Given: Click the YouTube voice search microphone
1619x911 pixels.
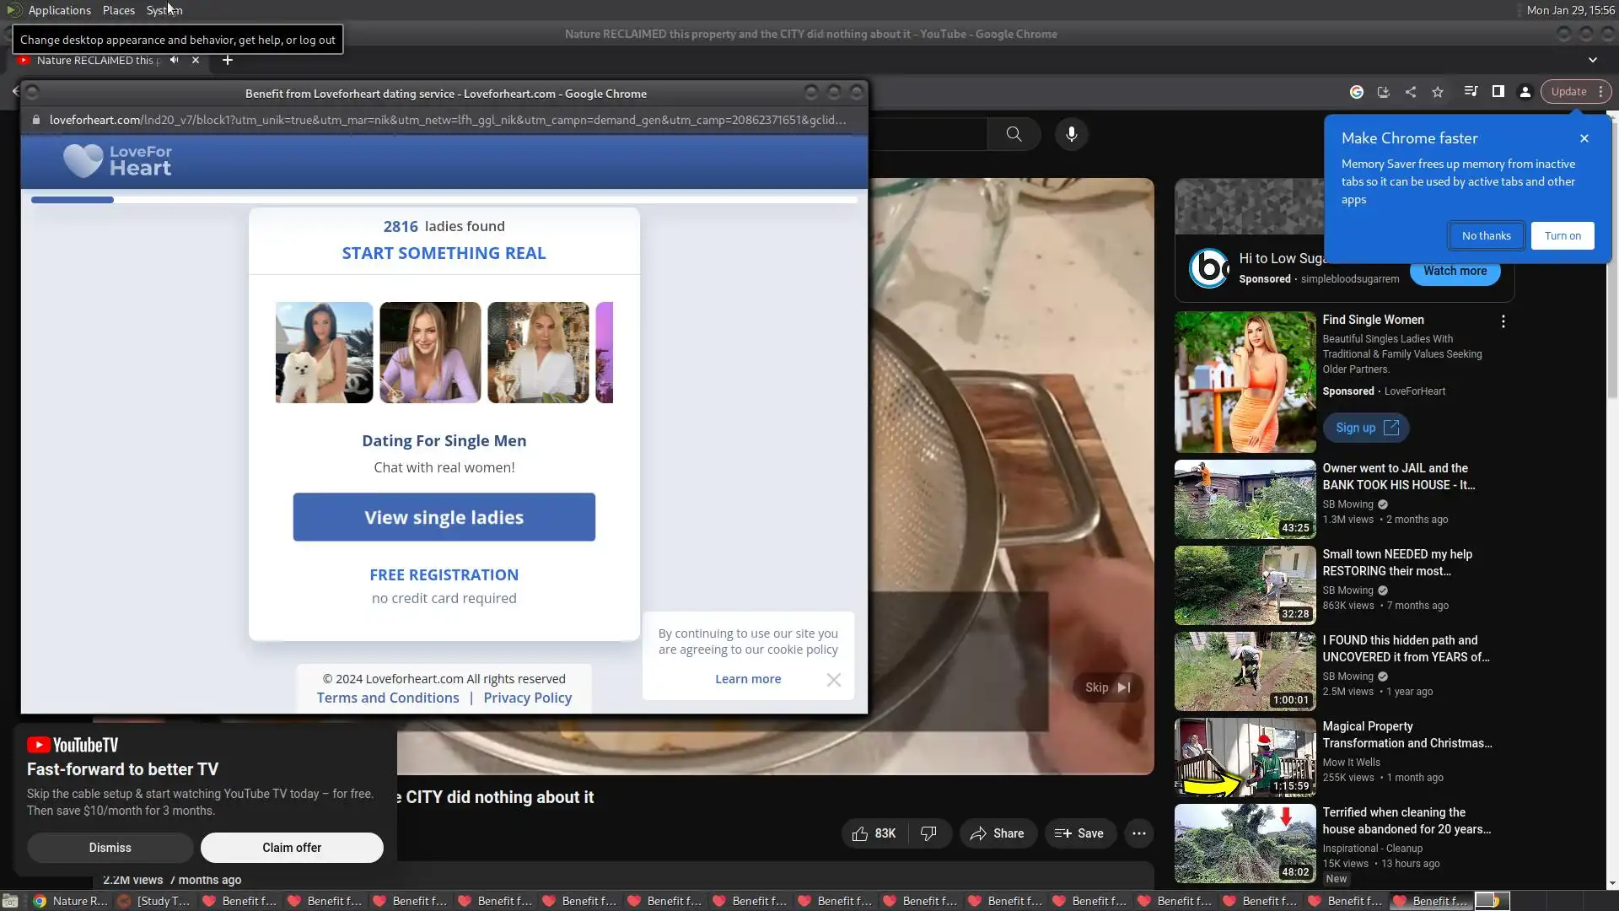Looking at the screenshot, I should (x=1072, y=134).
